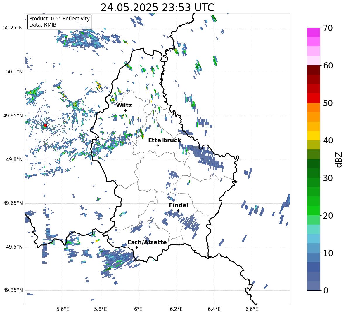Click the Findel station label
Viewport: 346px width, 315px height.
pyautogui.click(x=179, y=205)
